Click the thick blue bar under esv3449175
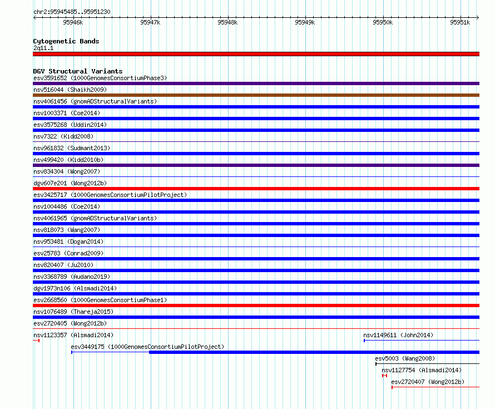Image resolution: width=495 pixels, height=409 pixels. [x=314, y=352]
